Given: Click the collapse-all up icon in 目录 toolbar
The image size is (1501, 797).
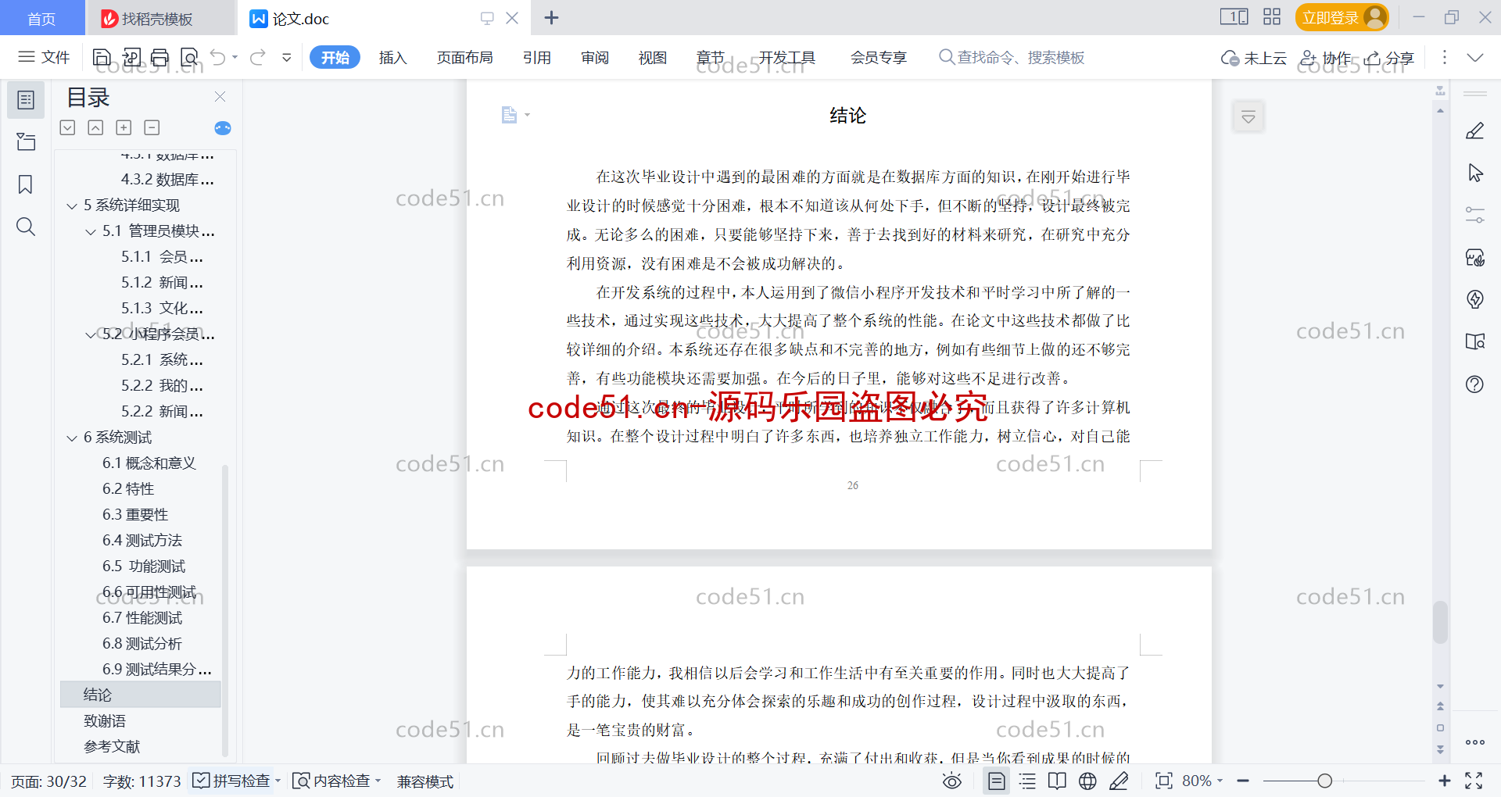Looking at the screenshot, I should click(x=95, y=127).
